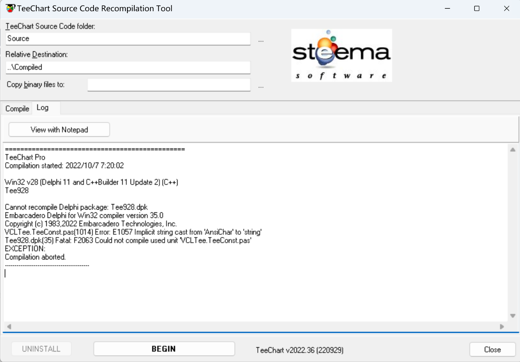Click log scrollbar down arrow

click(513, 316)
